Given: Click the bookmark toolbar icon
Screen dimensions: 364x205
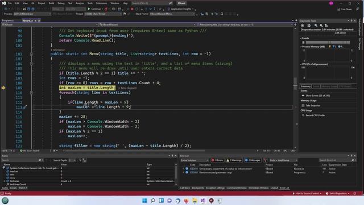Looking at the screenshot, I should click(222, 14).
